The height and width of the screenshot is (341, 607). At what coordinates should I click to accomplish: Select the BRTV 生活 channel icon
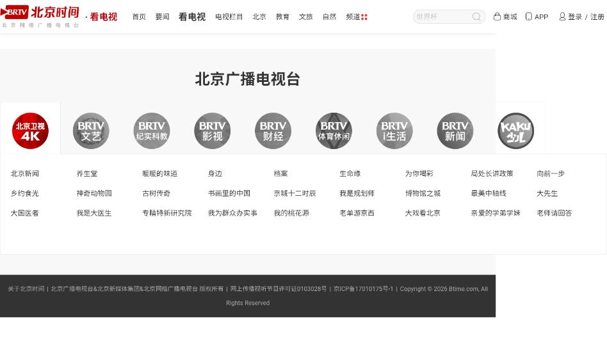[x=394, y=131]
